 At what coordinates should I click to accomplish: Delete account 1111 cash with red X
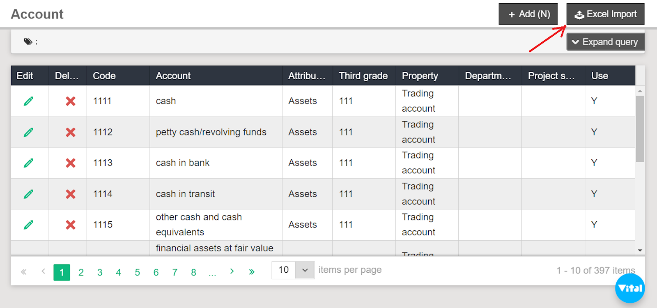pyautogui.click(x=71, y=101)
